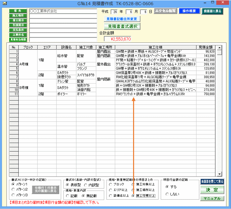231x209 pixels.
Task: Choose 表紙型 format option
Action: (x=67, y=185)
